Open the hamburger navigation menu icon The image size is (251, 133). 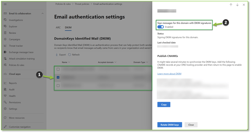[x=5, y=4]
